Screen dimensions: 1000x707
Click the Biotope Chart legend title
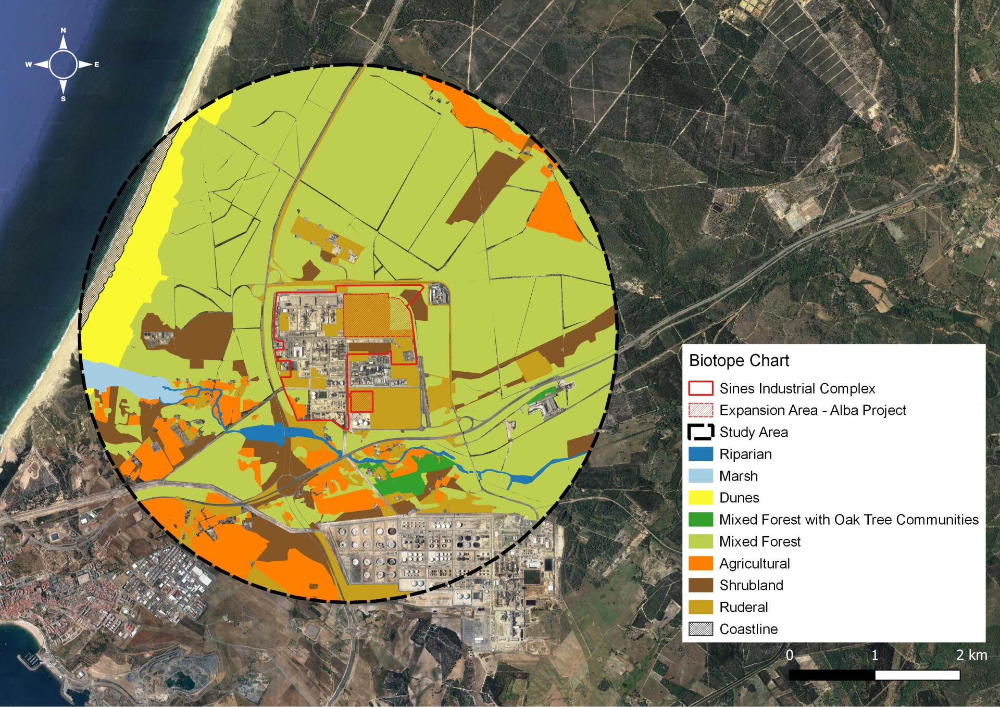pos(739,360)
